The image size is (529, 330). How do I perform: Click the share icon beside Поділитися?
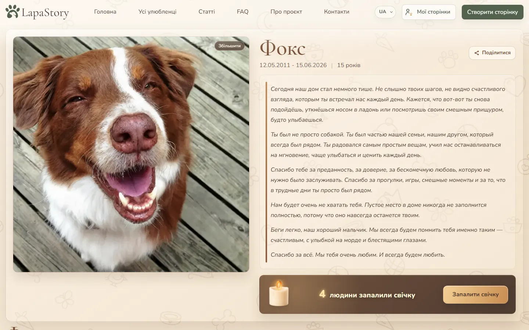pyautogui.click(x=476, y=53)
